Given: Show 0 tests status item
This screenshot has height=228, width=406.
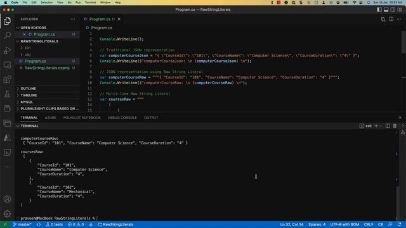Looking at the screenshot, I should [x=55, y=224].
